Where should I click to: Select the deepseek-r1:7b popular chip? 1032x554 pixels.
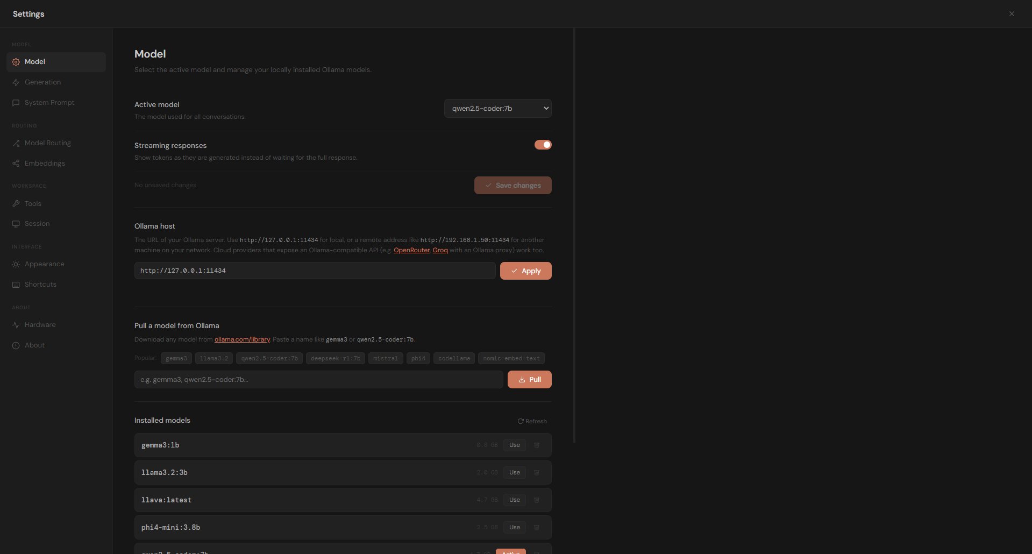(x=336, y=358)
